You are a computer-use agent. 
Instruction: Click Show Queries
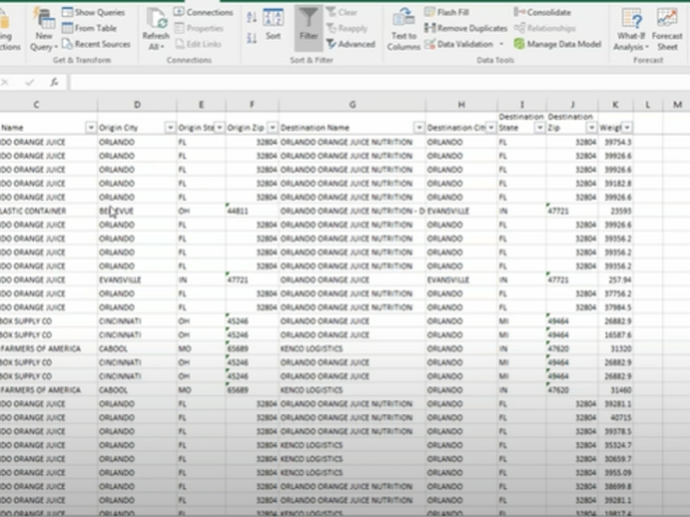pyautogui.click(x=93, y=12)
